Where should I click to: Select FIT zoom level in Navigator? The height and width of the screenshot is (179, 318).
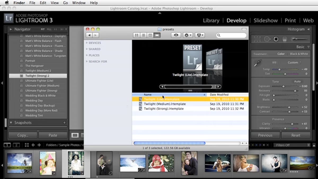tap(43, 29)
